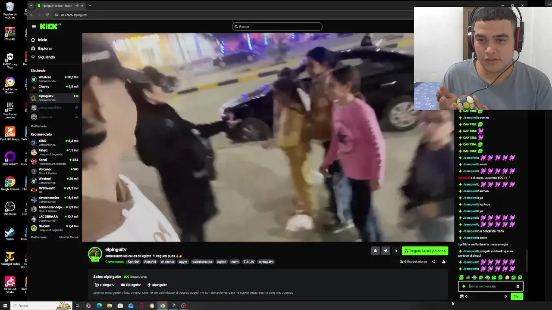Image resolution: width=552 pixels, height=310 pixels.
Task: Open Windows Start menu
Action: [x=5, y=306]
